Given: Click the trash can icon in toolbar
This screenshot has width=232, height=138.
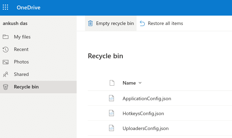Looking at the screenshot, I should coord(91,23).
